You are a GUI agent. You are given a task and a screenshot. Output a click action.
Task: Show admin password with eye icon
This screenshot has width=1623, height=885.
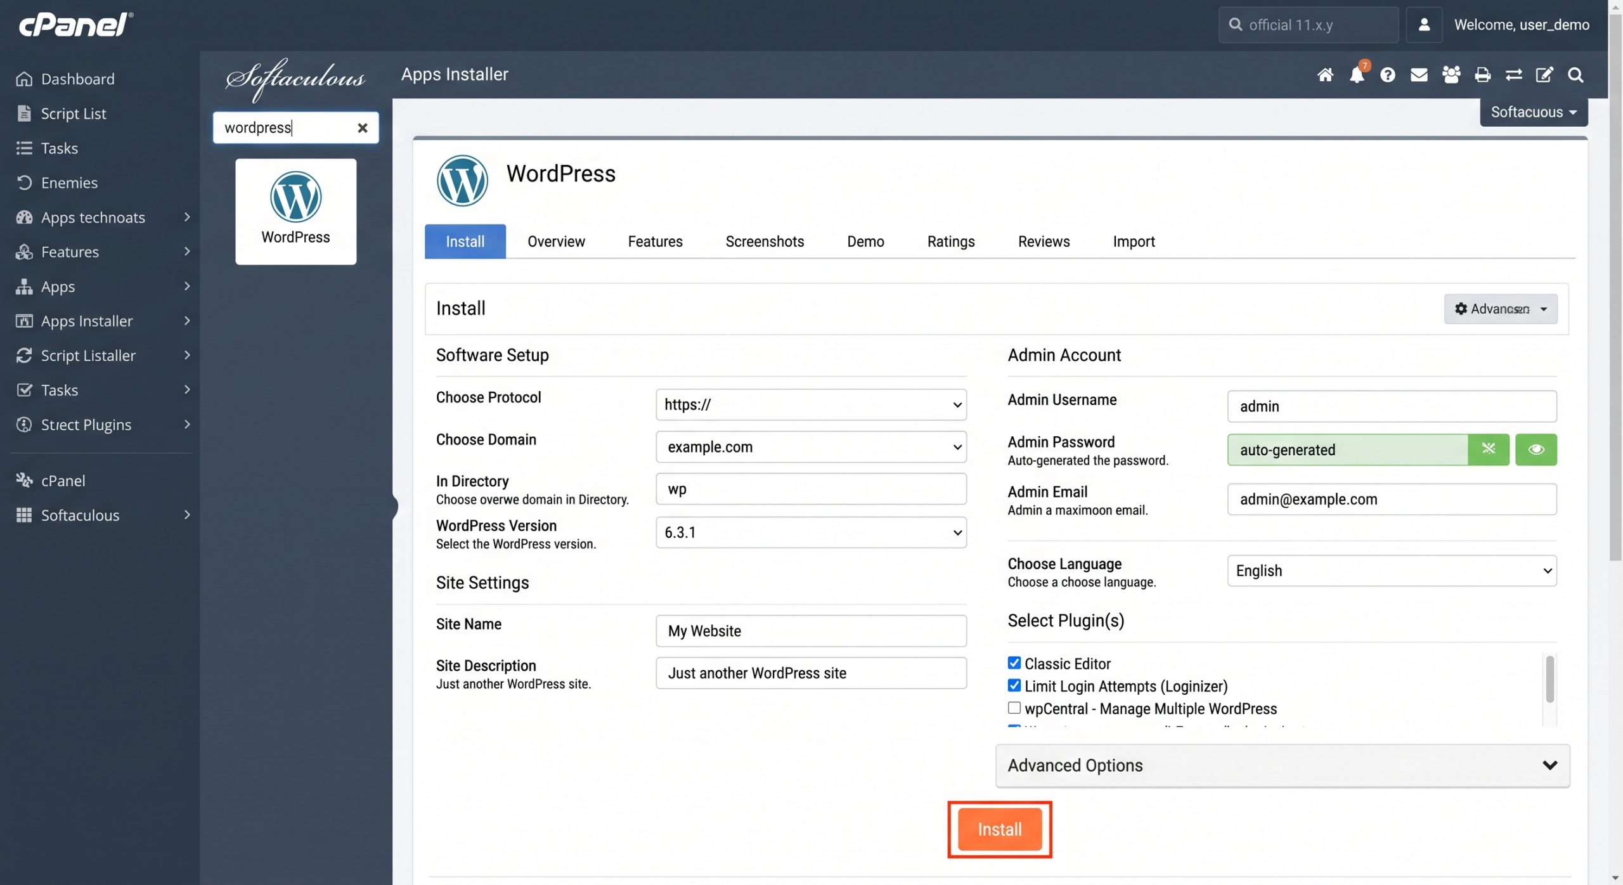coord(1536,449)
